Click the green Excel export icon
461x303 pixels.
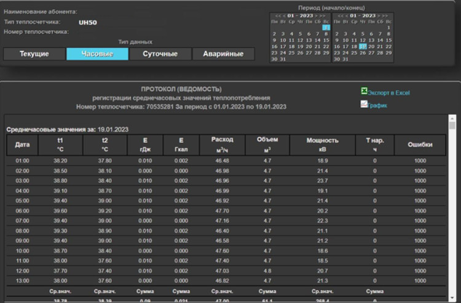click(364, 91)
